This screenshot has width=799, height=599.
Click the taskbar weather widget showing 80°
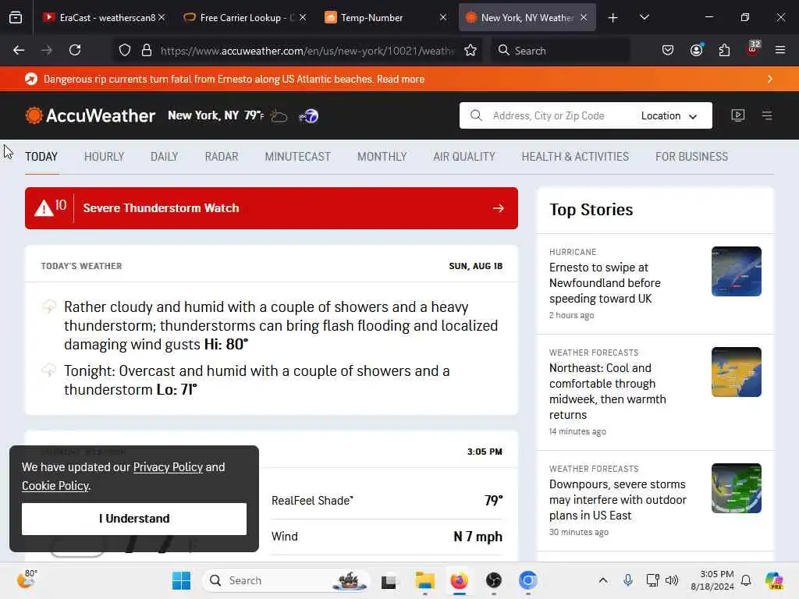[27, 580]
